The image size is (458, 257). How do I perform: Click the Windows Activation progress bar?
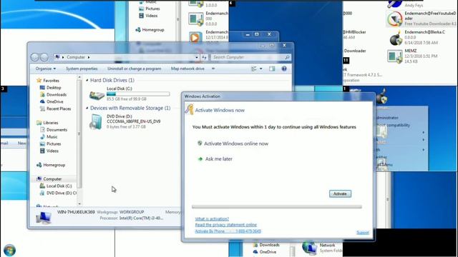tap(277, 207)
